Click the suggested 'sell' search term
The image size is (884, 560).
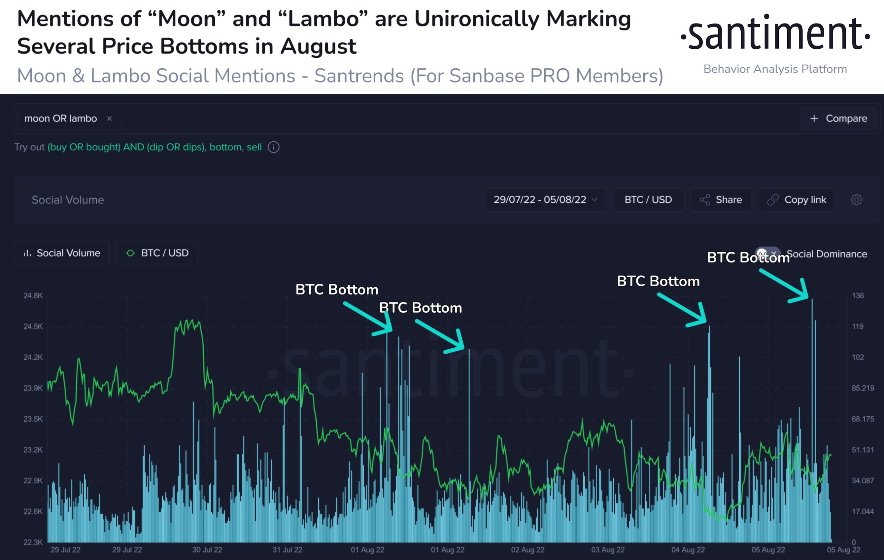[x=254, y=147]
